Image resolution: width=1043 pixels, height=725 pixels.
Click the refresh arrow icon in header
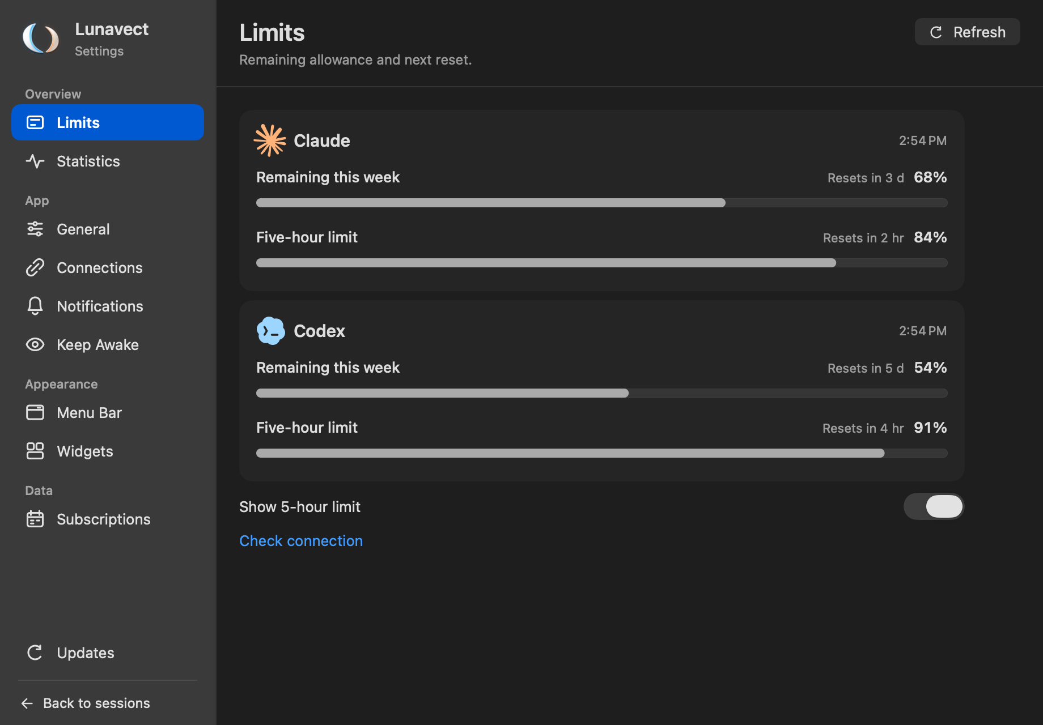pos(936,32)
